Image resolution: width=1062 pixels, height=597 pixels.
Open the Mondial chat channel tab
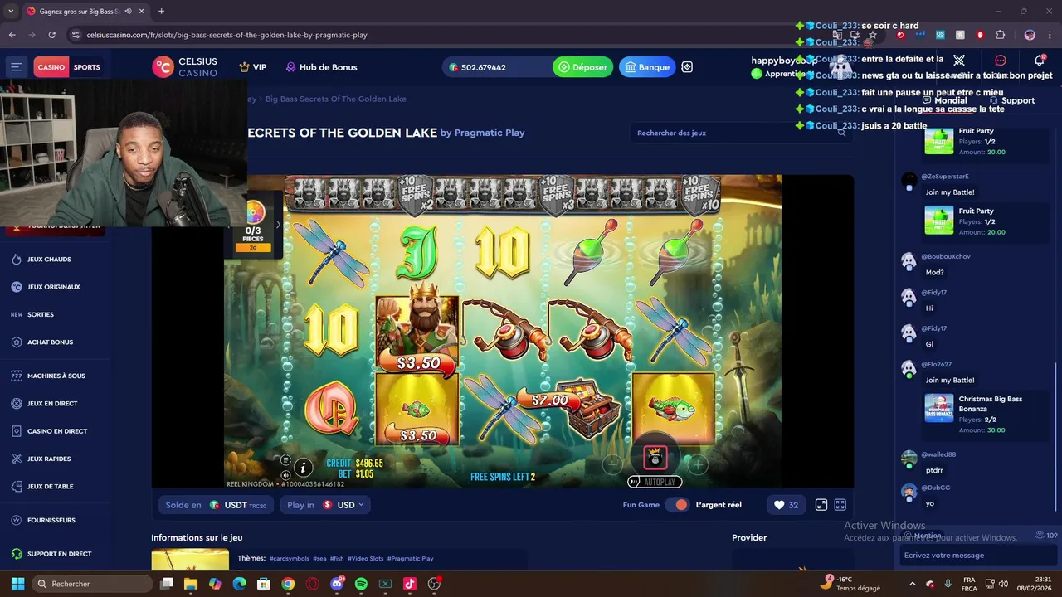point(944,100)
